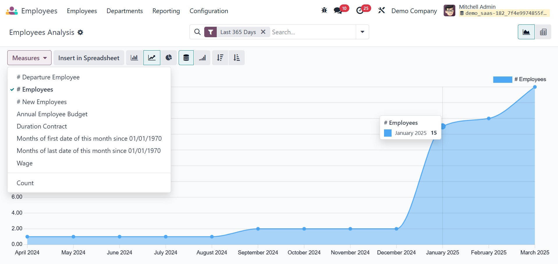Open the pivot table view
Viewport: 558px width, 264px height.
click(x=543, y=32)
